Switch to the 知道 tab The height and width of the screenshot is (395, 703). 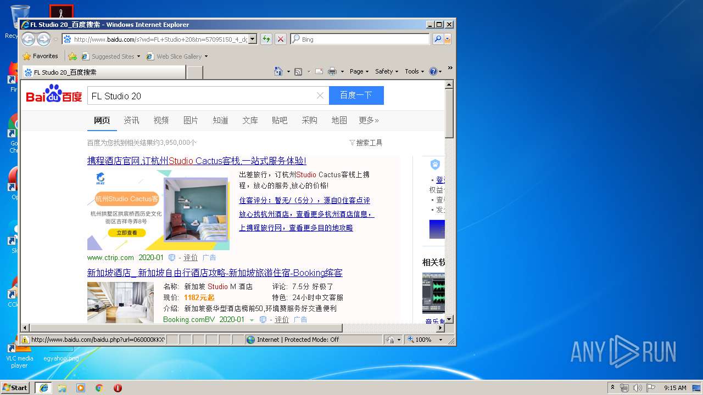click(220, 120)
